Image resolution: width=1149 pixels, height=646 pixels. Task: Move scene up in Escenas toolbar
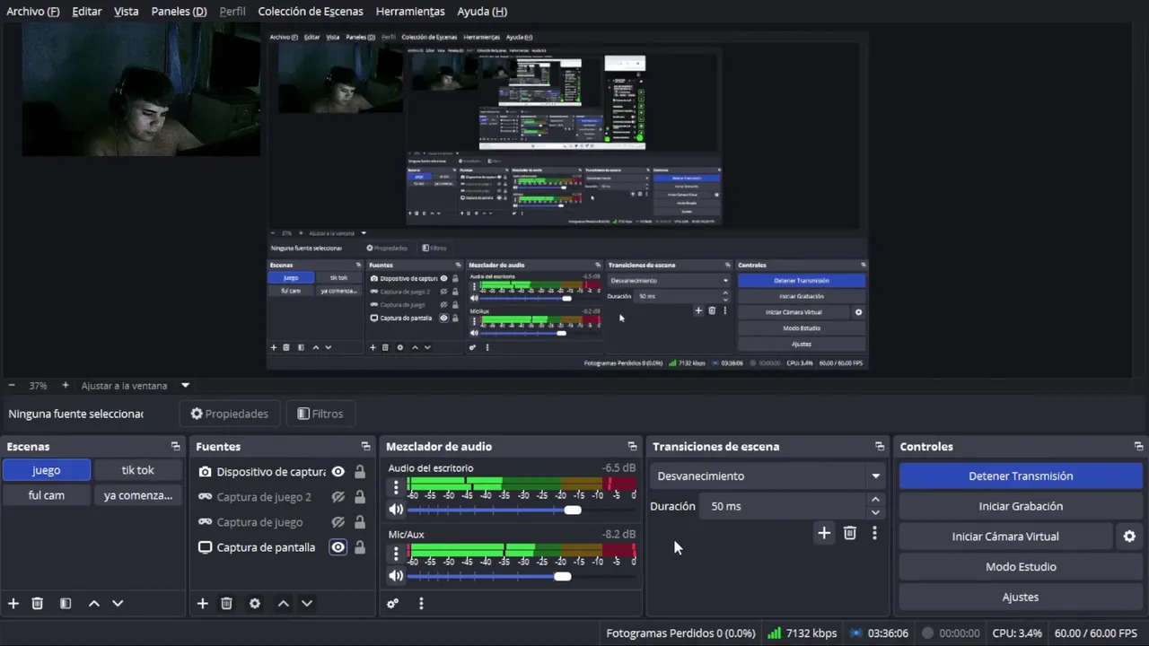coord(93,604)
